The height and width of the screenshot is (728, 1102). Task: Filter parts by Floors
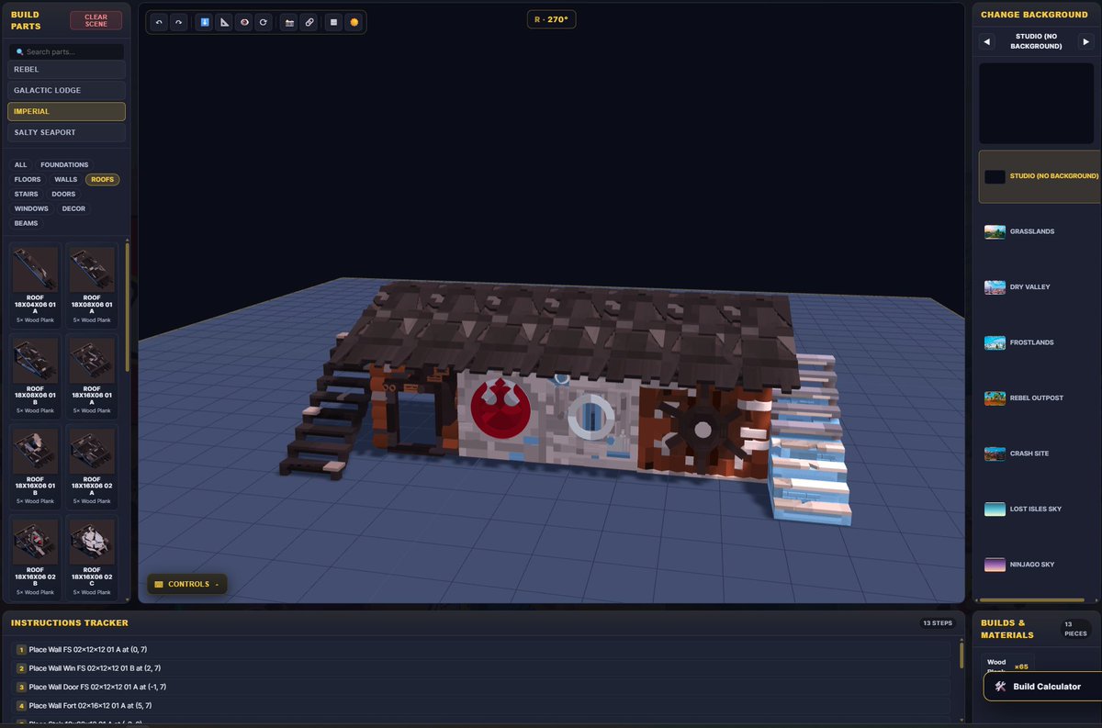[x=28, y=180]
